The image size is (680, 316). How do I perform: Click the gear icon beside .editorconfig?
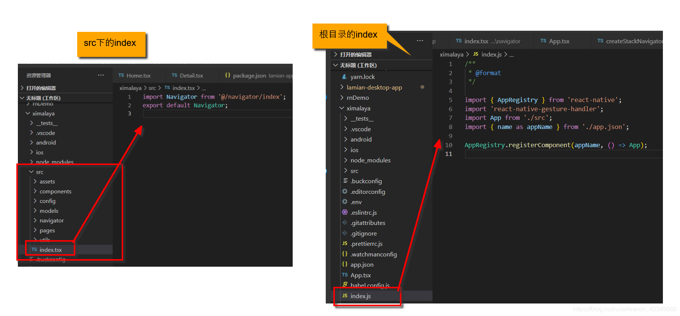click(345, 191)
